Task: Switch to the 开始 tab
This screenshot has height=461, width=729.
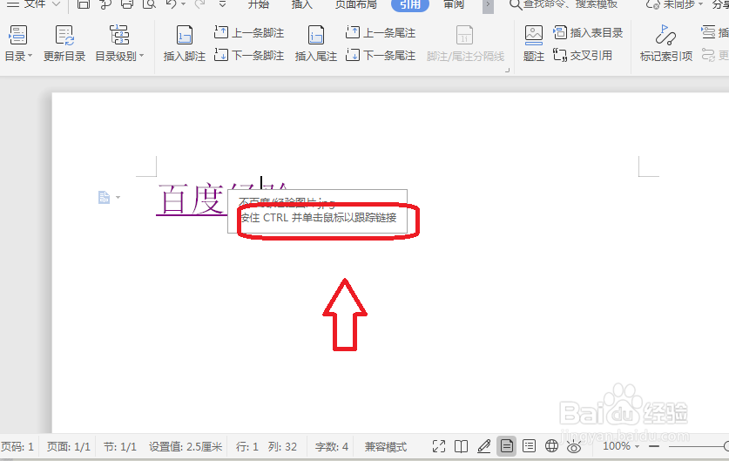Action: pos(258,4)
